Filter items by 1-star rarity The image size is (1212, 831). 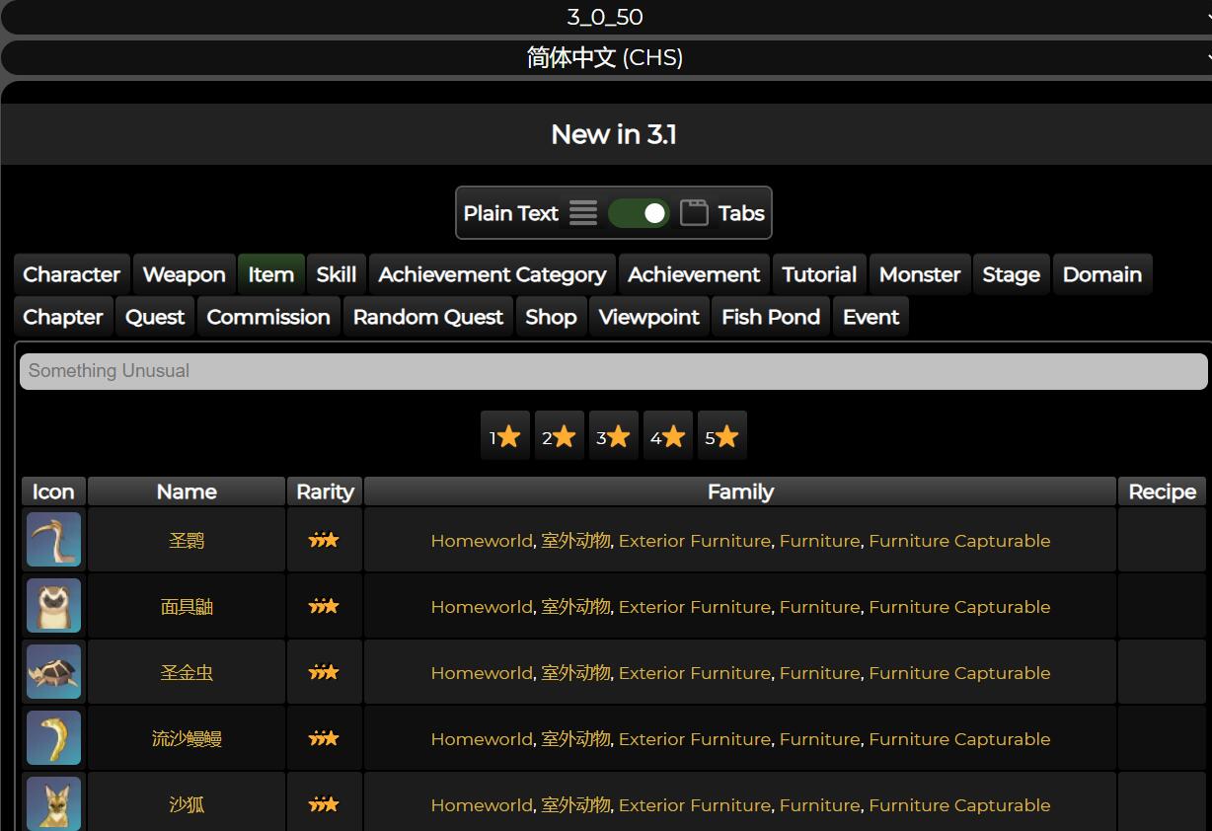click(504, 436)
